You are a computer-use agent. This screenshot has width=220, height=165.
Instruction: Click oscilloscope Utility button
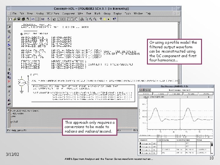(x=206, y=94)
